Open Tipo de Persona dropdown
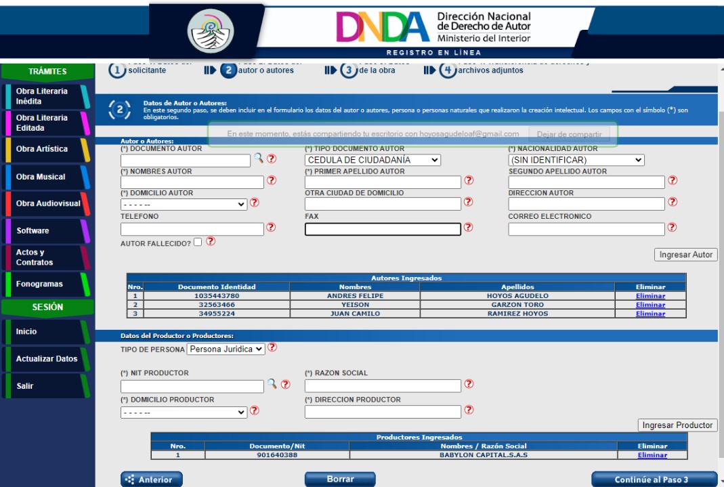724x487 pixels. [226, 349]
